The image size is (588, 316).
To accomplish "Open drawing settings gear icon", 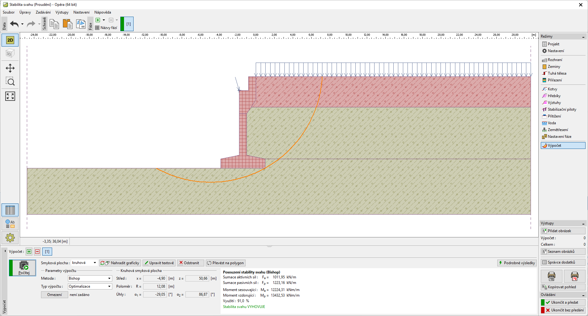I will tap(10, 238).
